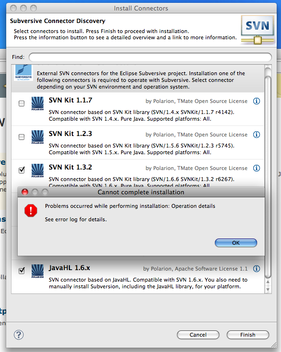Click OK in the error dialog
Screen dimensions: 281x352
click(x=236, y=243)
